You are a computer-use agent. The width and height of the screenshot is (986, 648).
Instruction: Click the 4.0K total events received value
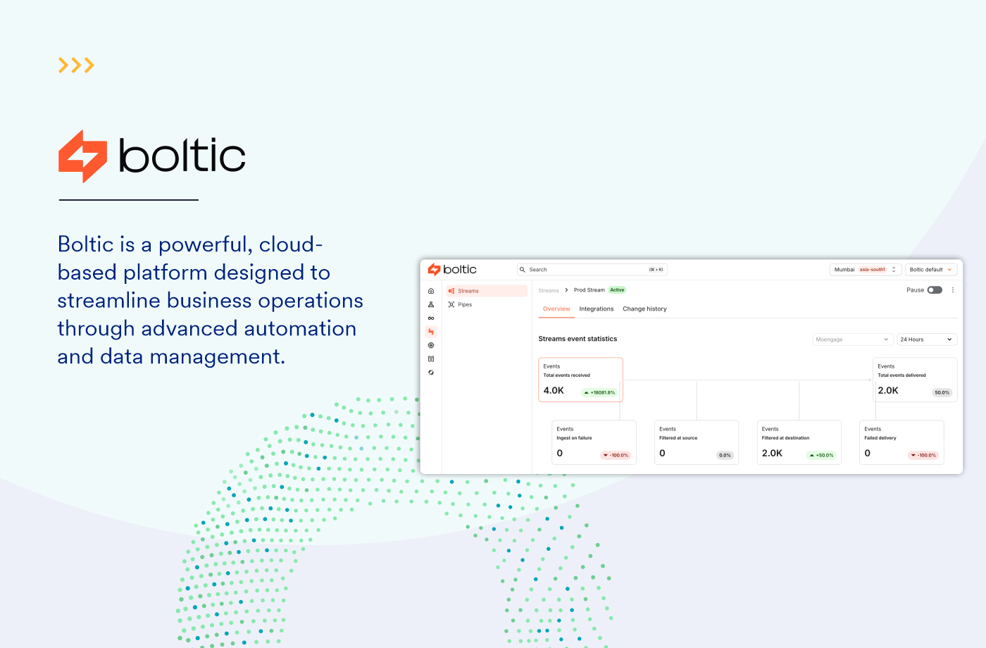tap(554, 391)
